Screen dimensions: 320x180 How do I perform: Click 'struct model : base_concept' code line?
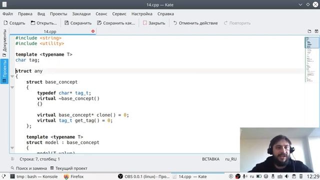coord(62,142)
